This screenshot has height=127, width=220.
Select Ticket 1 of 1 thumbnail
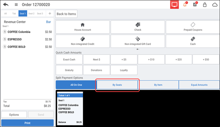(x=70, y=109)
